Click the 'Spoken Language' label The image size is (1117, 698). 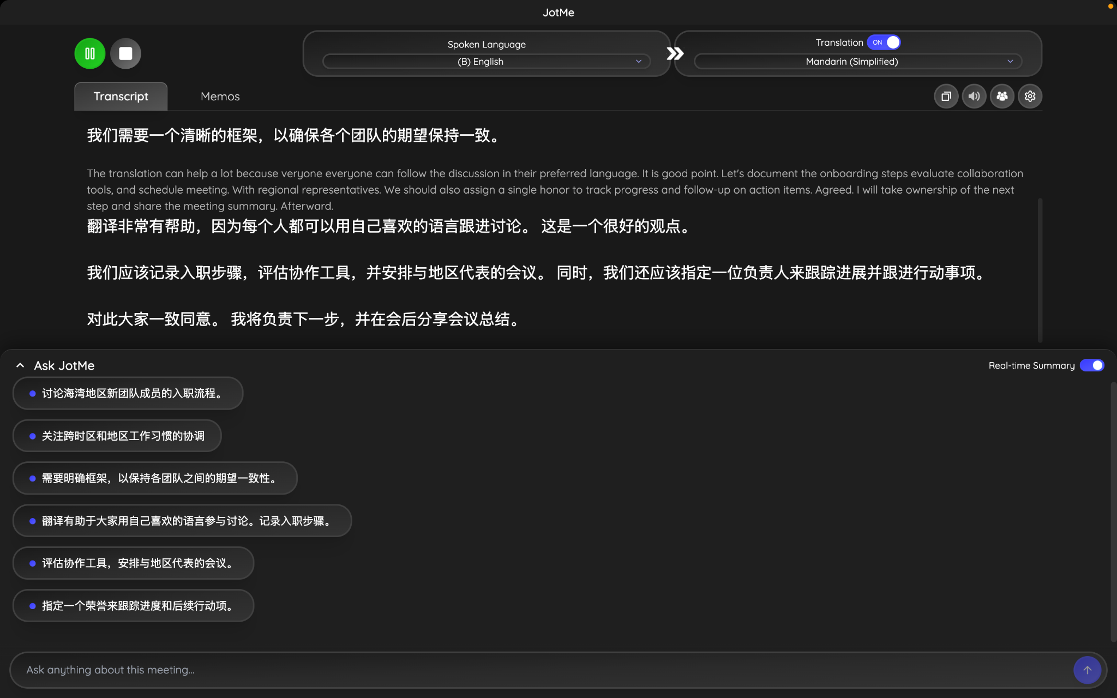tap(487, 44)
